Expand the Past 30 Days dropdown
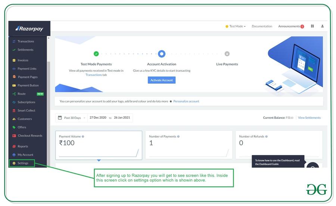Image resolution: width=336 pixels, height=206 pixels. click(72, 118)
